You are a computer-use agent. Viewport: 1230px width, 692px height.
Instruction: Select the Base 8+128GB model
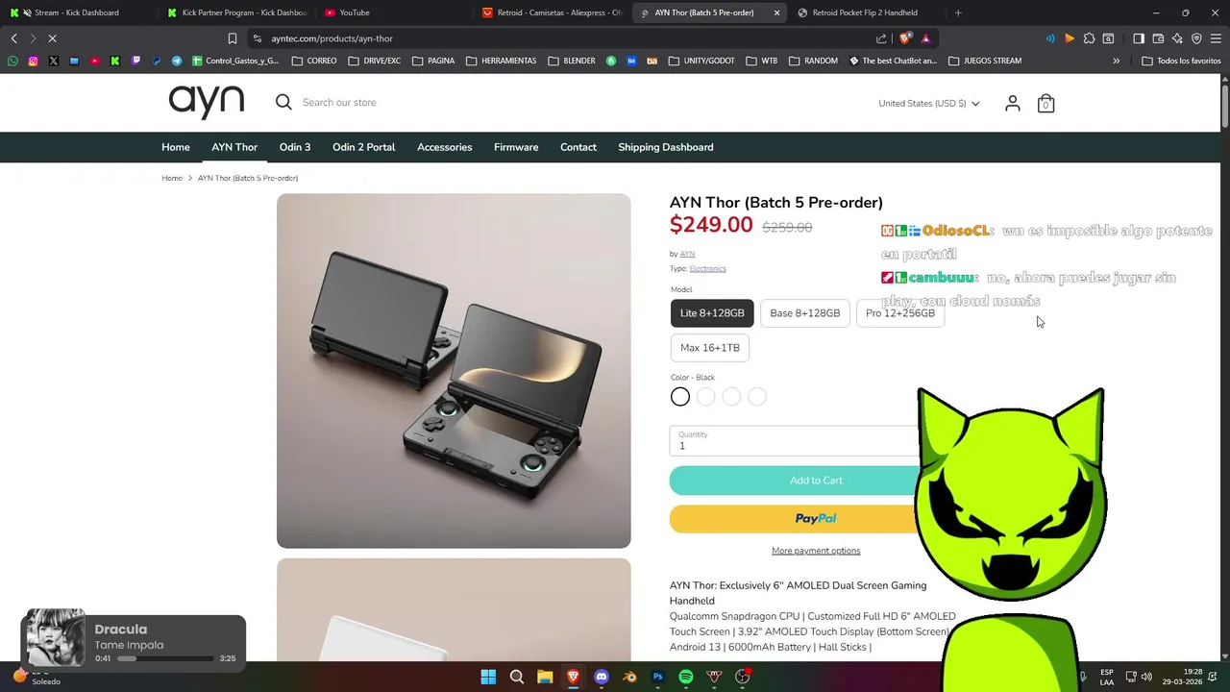[x=804, y=313]
